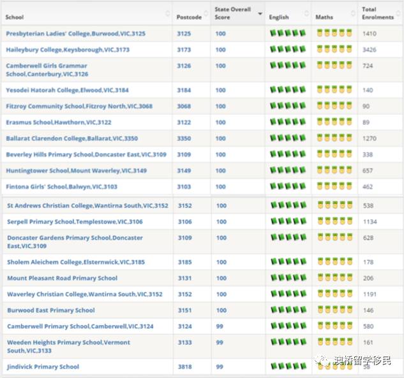
Task: Click English book rating in Burwood East row
Action: pyautogui.click(x=289, y=310)
